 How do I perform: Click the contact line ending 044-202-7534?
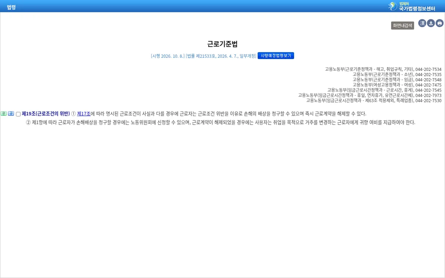coord(383,69)
